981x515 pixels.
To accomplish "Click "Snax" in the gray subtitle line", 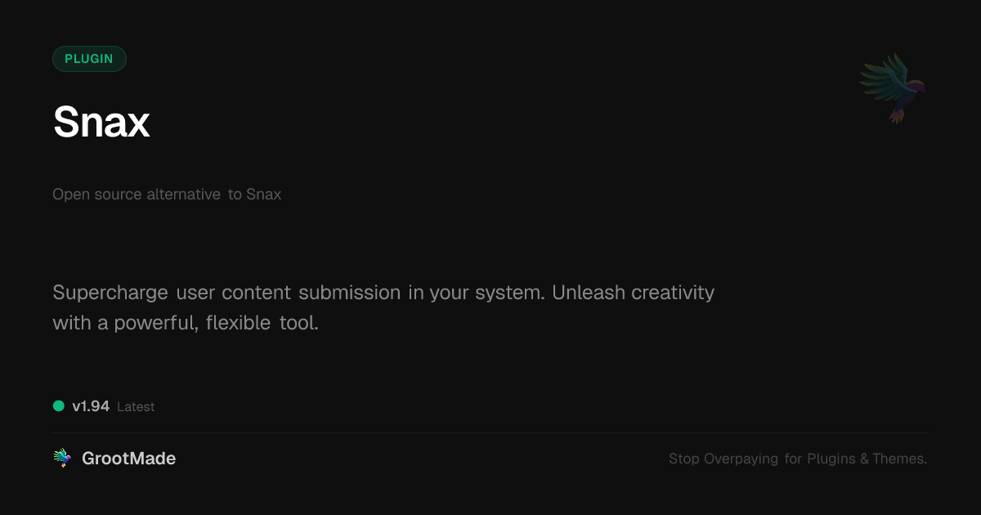I will (x=263, y=195).
